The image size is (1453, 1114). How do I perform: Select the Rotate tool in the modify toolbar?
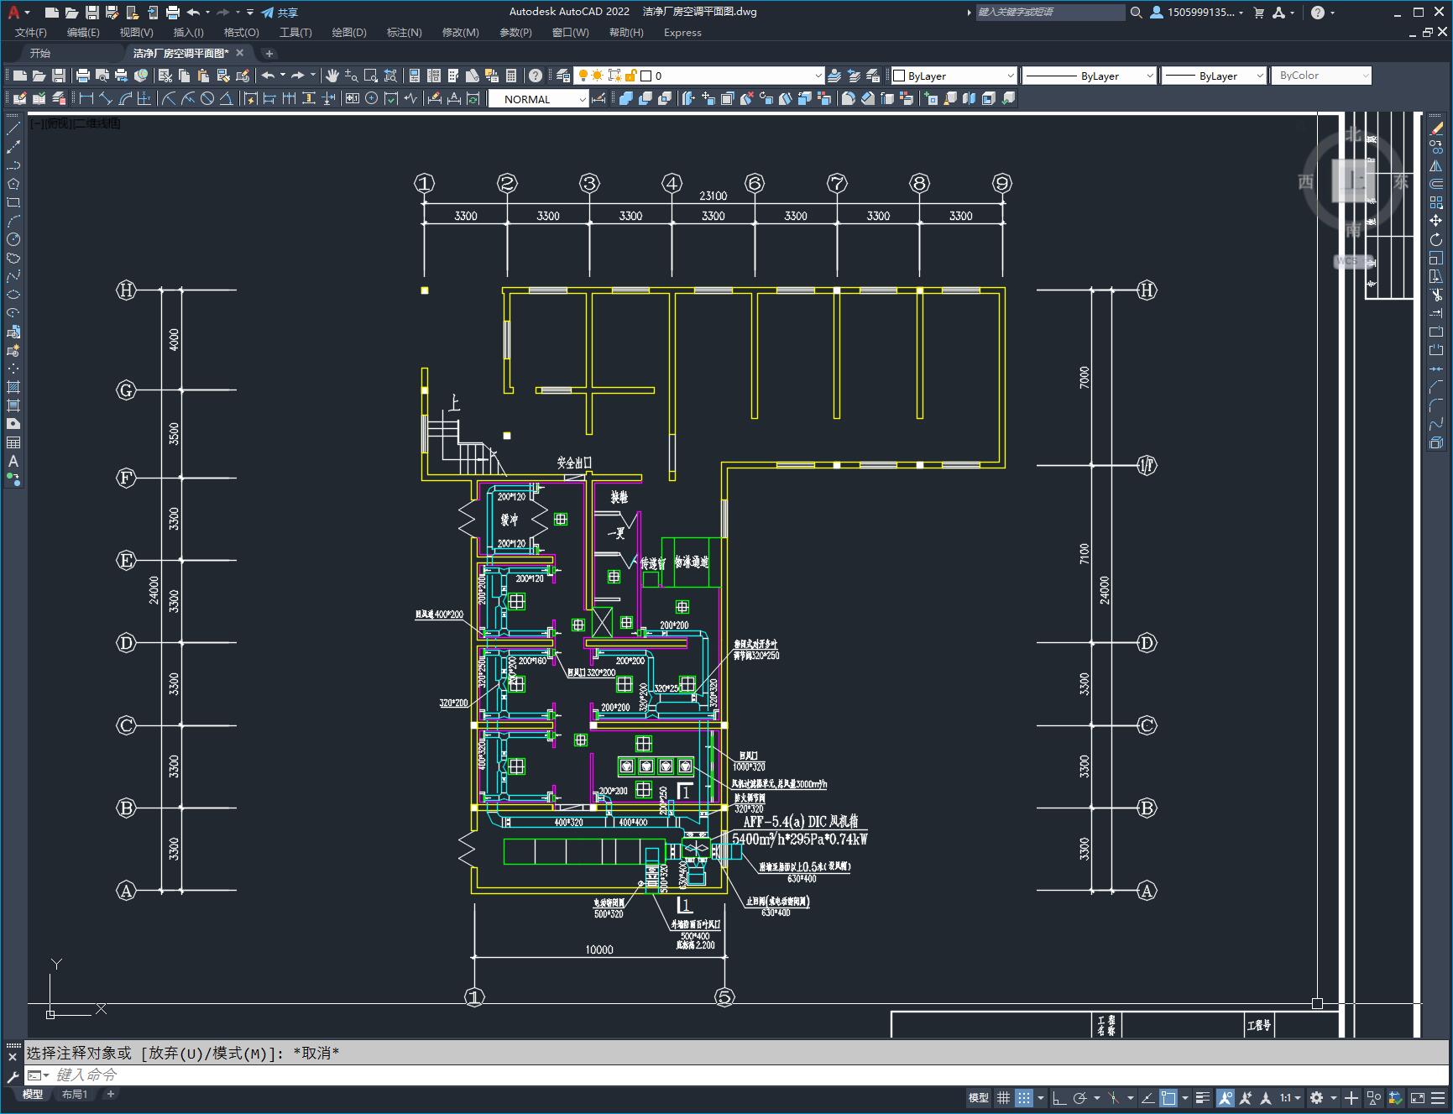(1436, 239)
